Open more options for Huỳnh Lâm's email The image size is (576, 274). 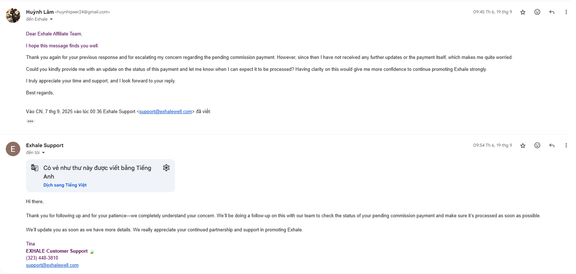click(x=566, y=12)
